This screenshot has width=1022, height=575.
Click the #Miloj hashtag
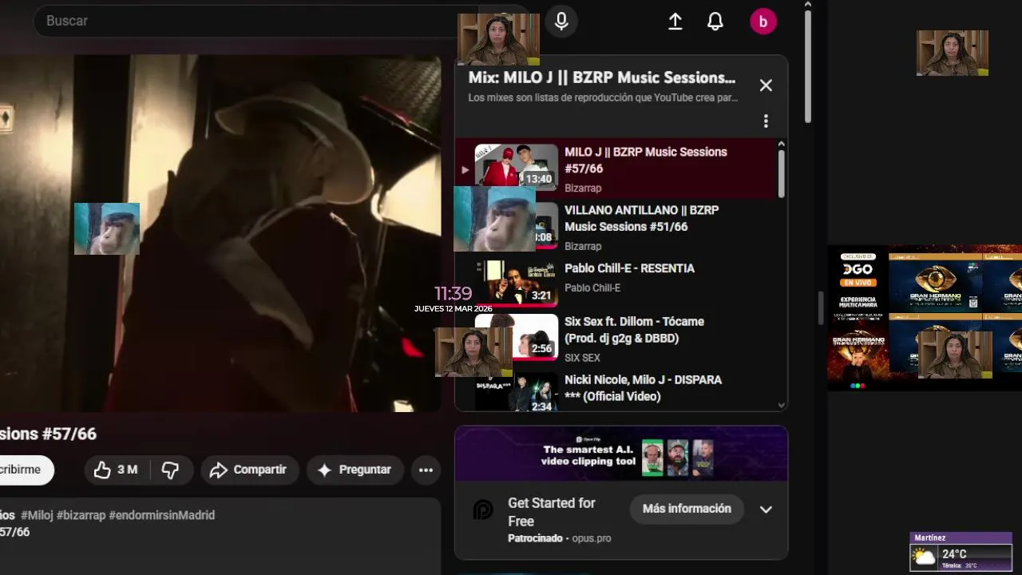pyautogui.click(x=37, y=515)
